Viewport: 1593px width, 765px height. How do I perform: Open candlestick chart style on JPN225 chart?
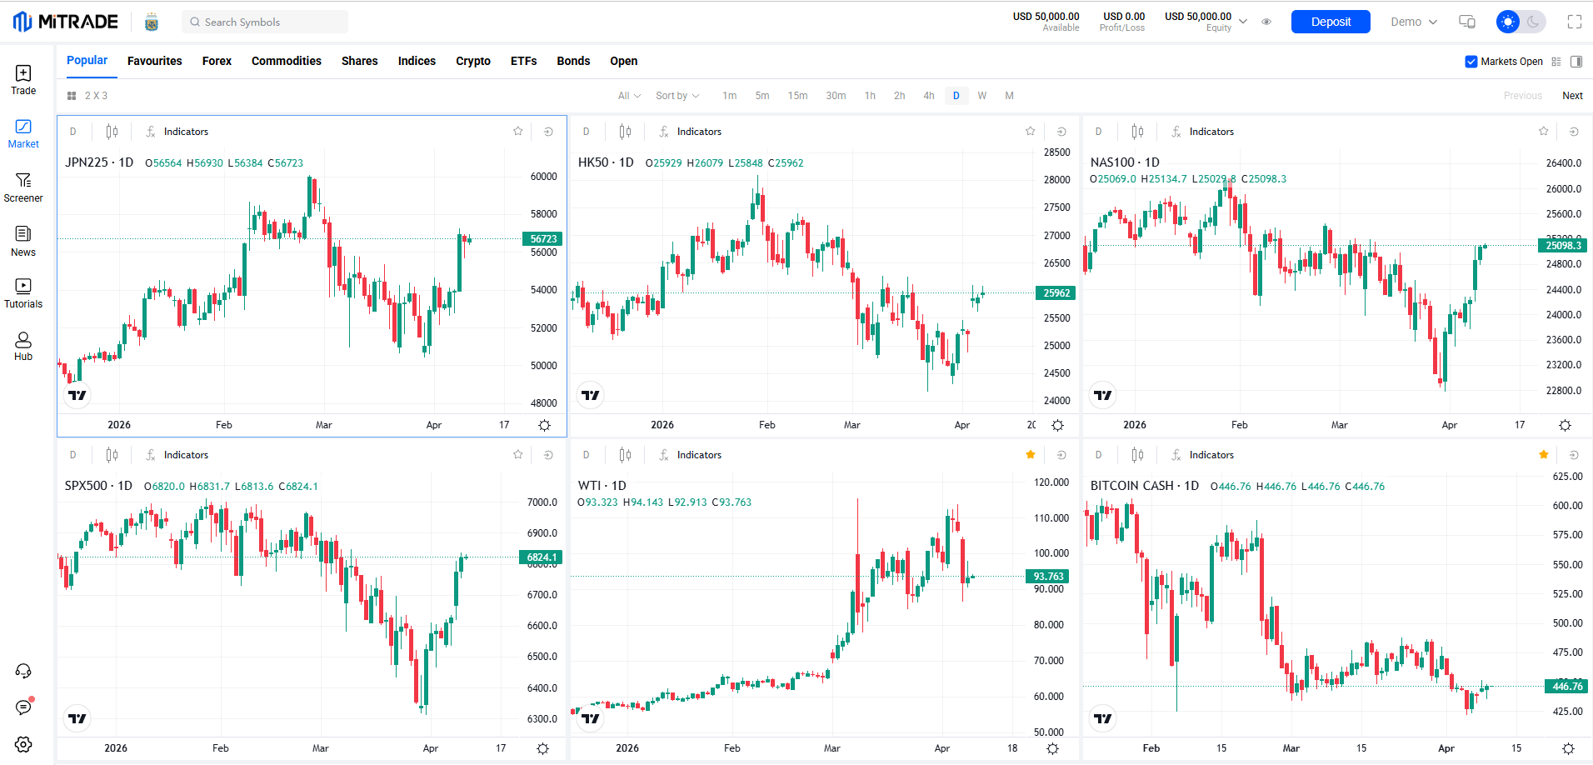[112, 132]
